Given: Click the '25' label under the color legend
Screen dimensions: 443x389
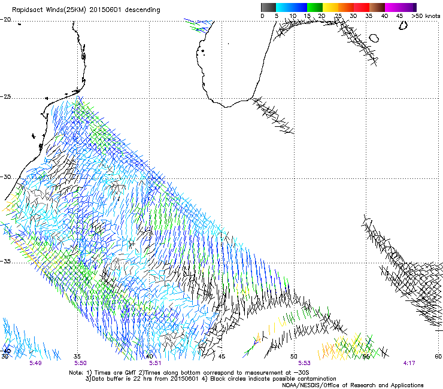Looking at the screenshot, I should coord(338,16).
